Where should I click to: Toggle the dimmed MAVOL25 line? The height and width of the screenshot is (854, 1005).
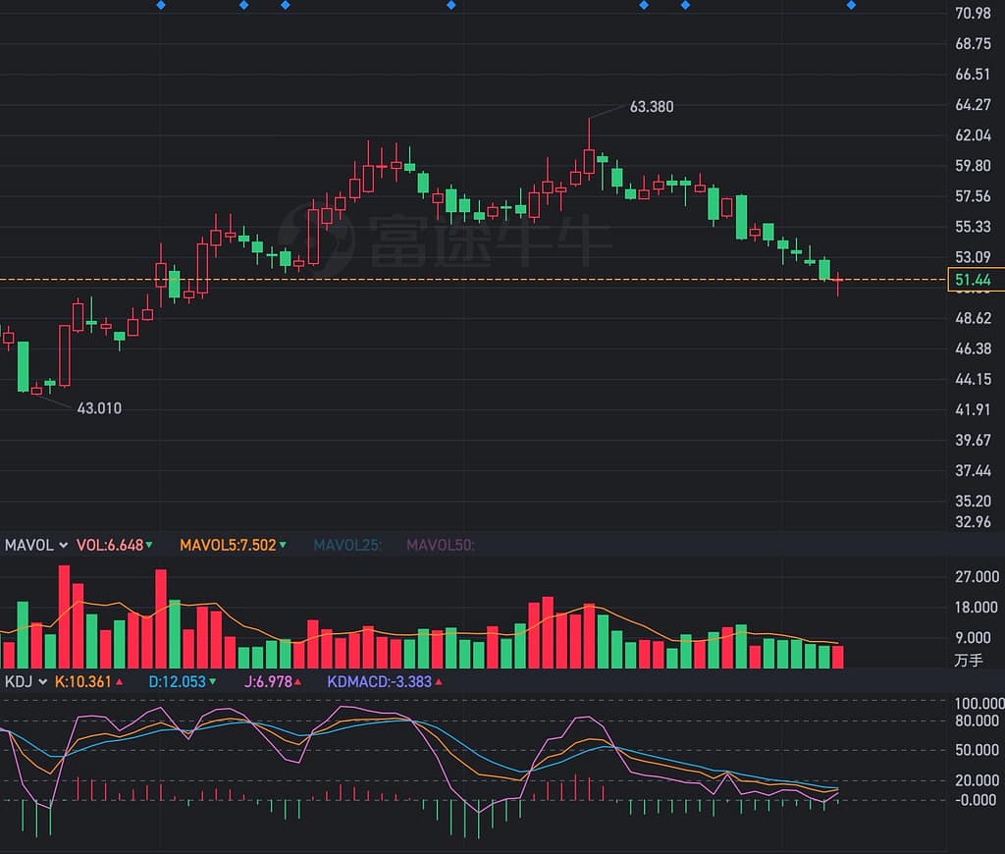pos(347,545)
